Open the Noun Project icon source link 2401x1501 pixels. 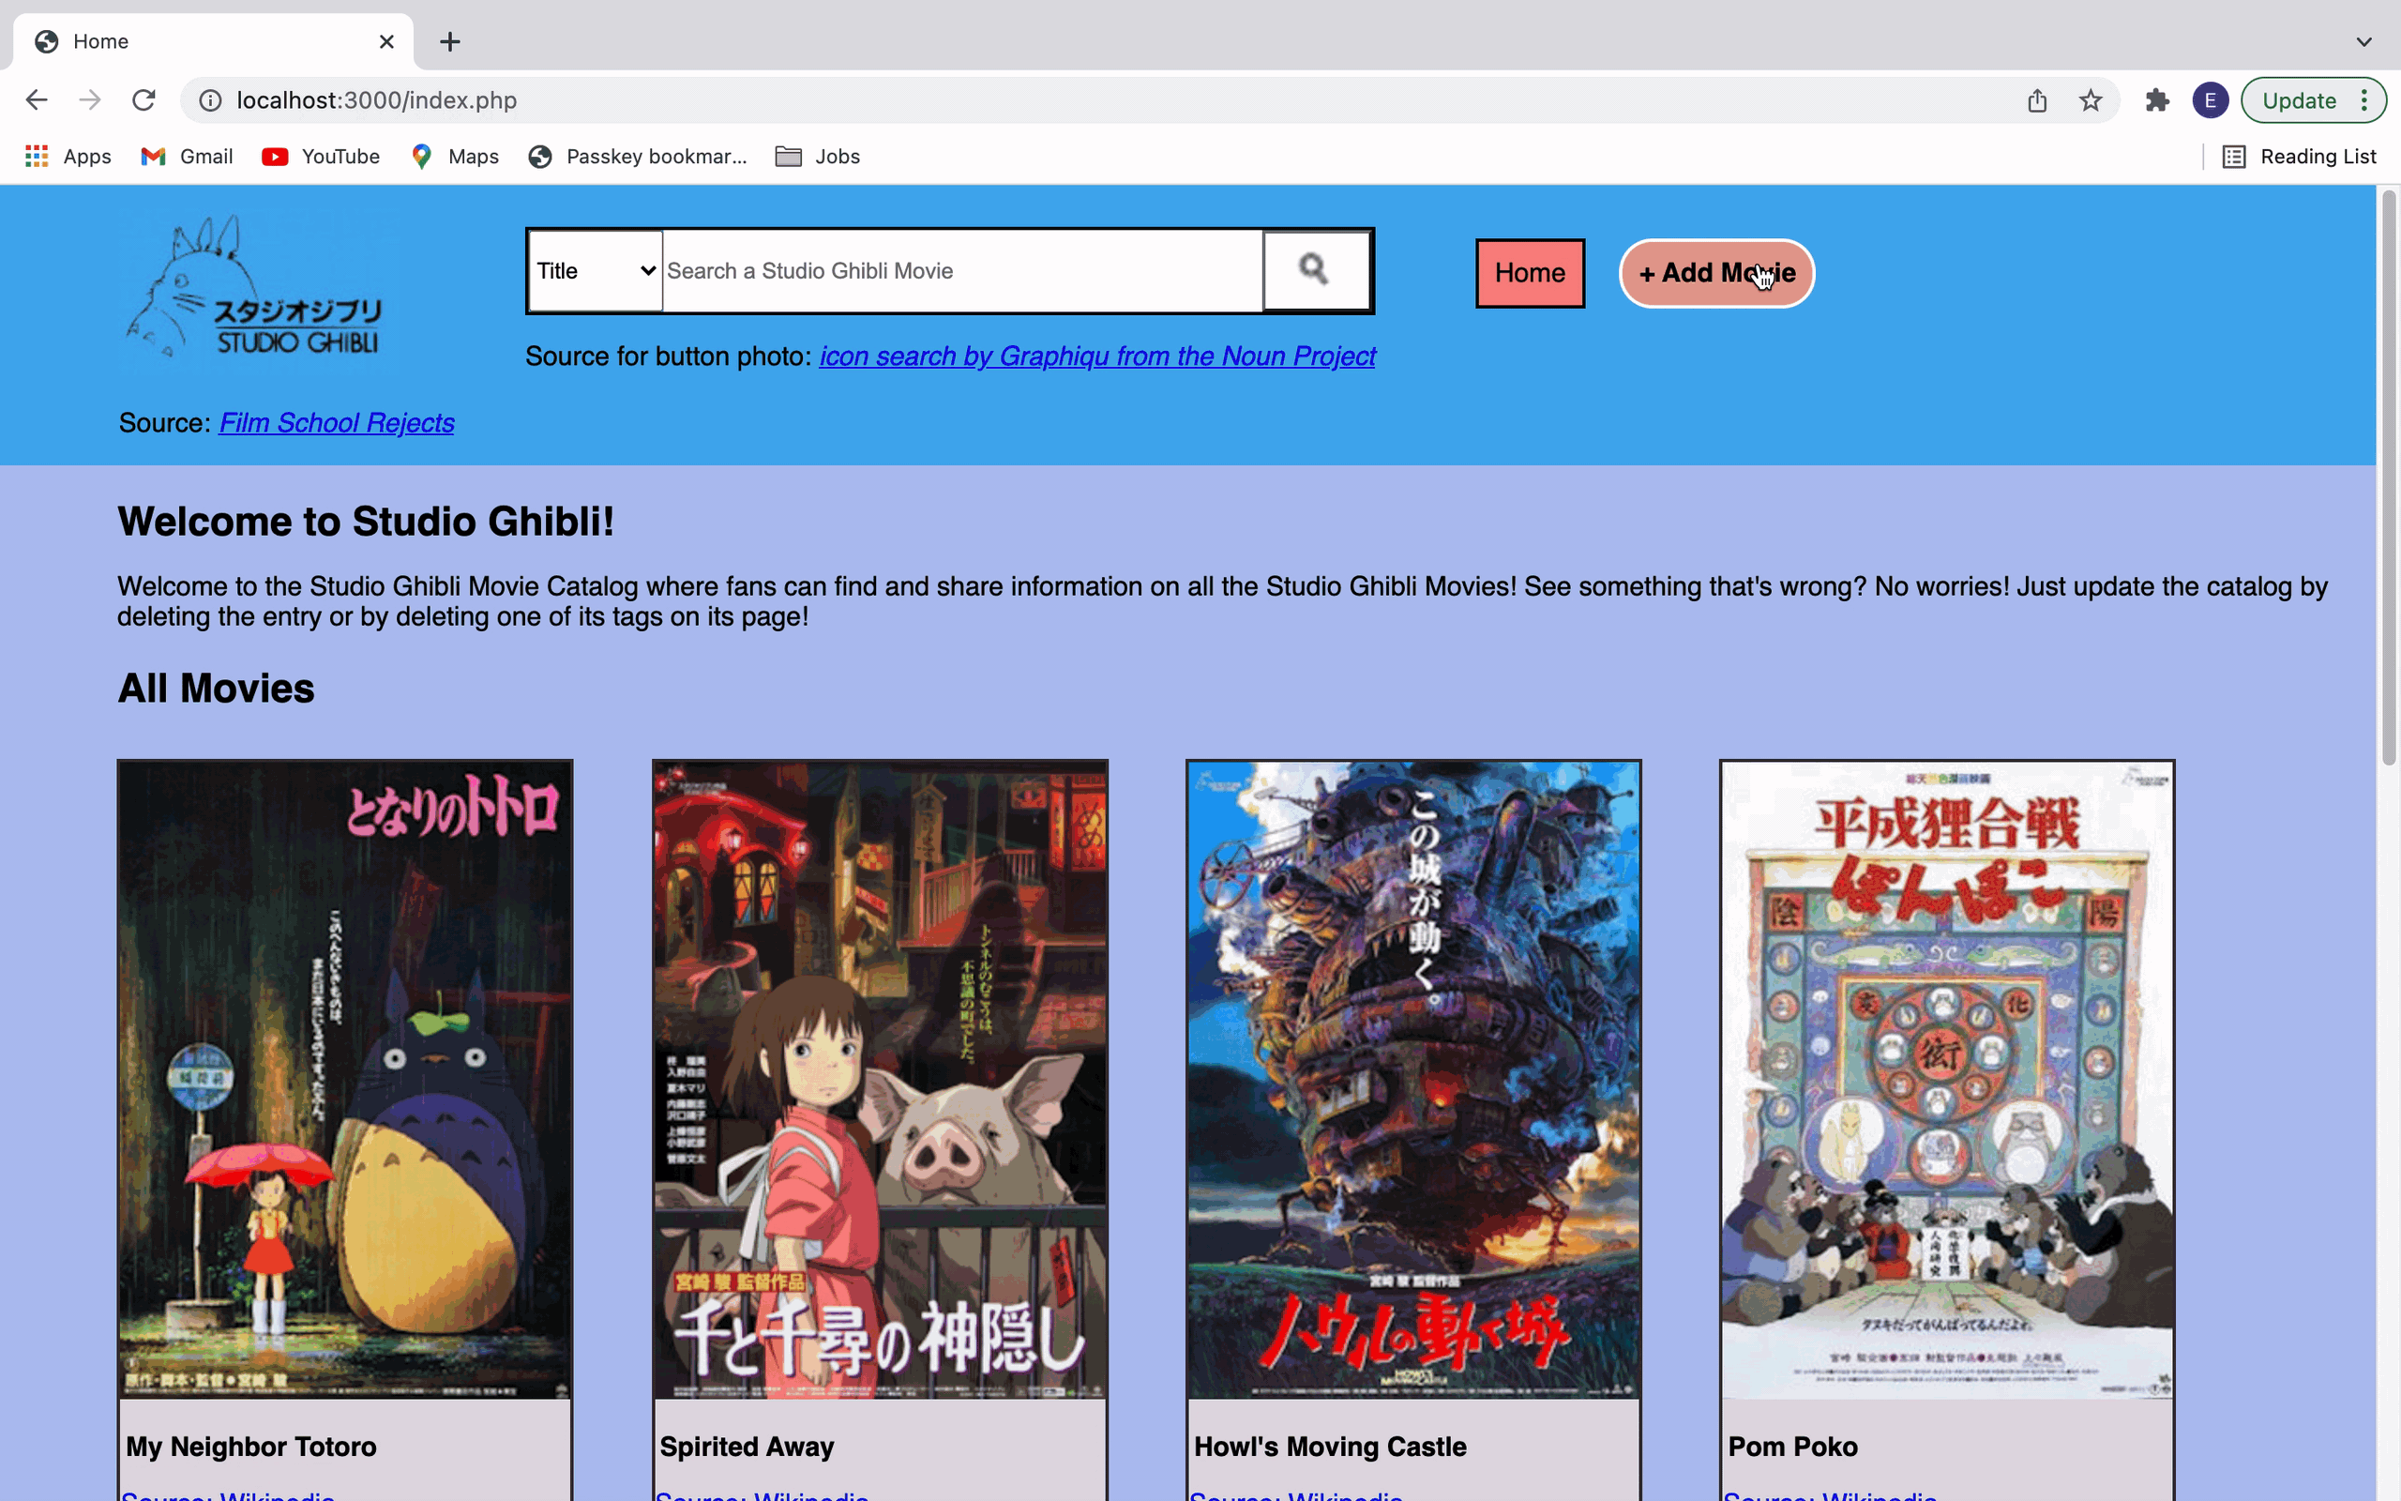[1096, 356]
